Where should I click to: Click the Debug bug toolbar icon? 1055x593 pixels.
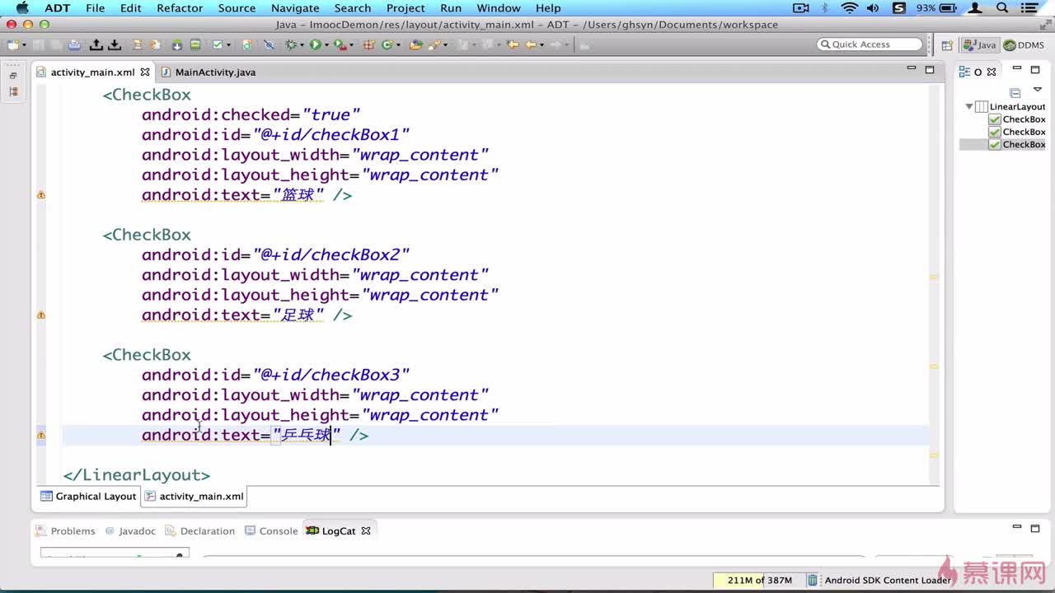(291, 44)
